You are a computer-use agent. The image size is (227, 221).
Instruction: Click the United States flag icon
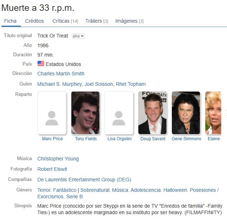pyautogui.click(x=41, y=63)
